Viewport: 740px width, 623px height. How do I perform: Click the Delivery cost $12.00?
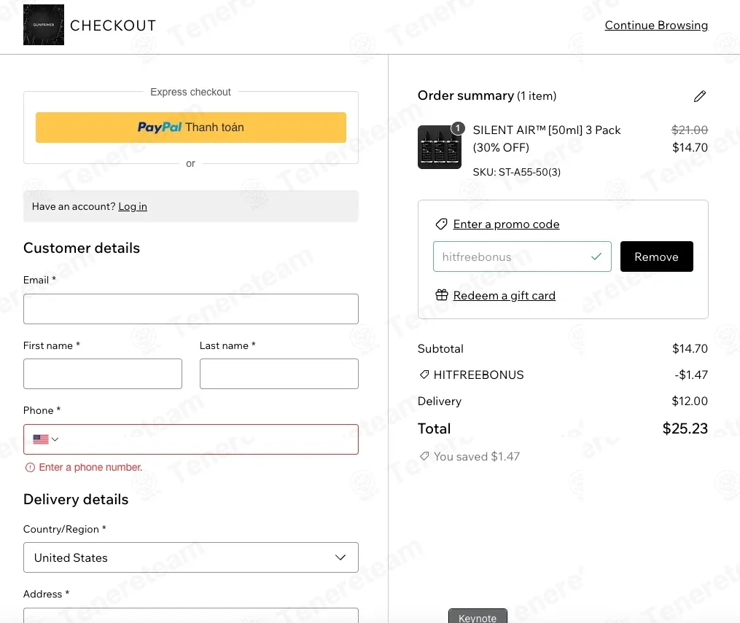(x=690, y=401)
